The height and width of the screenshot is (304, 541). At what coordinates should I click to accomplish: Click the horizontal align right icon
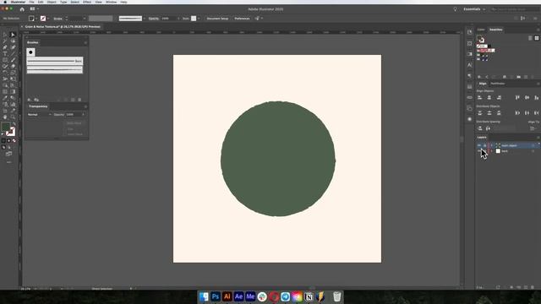click(x=499, y=98)
